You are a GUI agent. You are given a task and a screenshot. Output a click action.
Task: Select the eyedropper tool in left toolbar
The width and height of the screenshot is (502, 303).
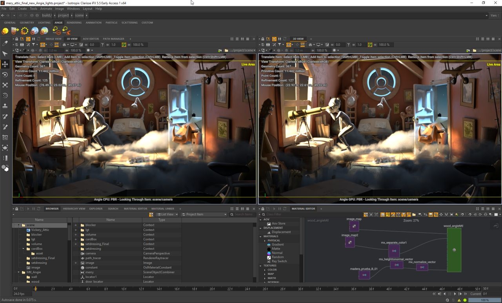click(5, 44)
